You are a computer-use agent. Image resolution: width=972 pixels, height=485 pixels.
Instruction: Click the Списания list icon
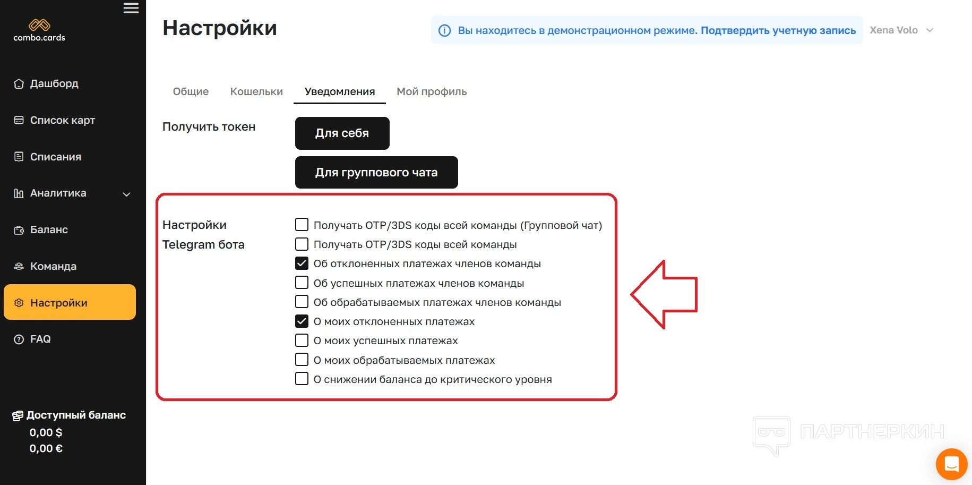19,157
